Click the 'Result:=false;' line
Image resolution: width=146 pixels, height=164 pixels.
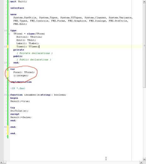coord(21,117)
